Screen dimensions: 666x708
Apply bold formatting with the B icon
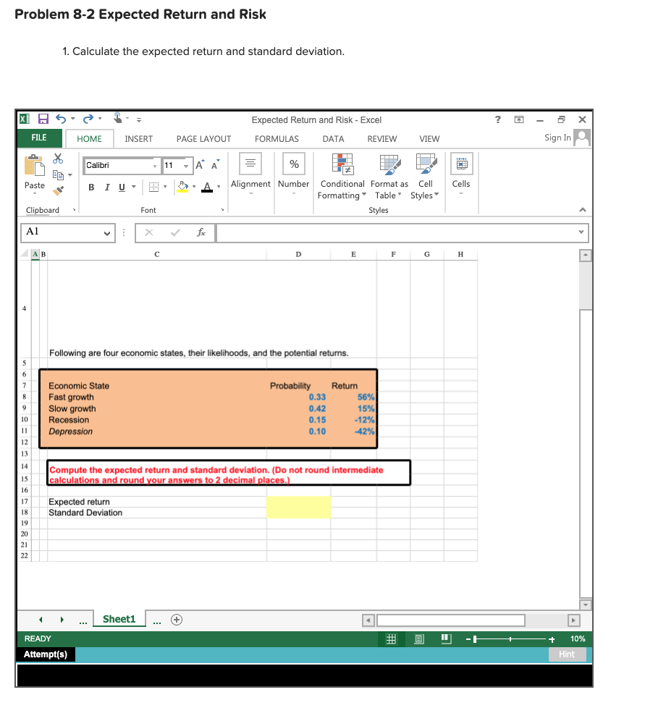(90, 187)
